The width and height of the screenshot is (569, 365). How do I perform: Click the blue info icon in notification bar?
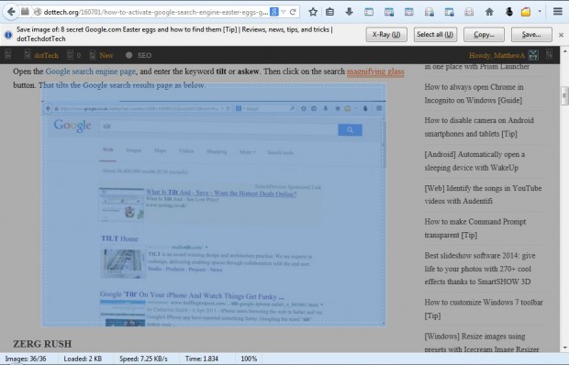point(8,35)
